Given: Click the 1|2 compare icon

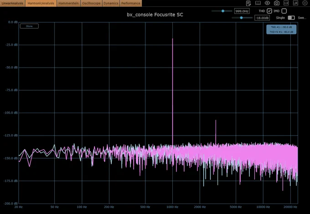Looking at the screenshot, I should [x=286, y=3].
